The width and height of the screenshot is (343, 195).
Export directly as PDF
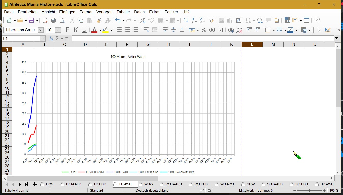tap(45, 20)
